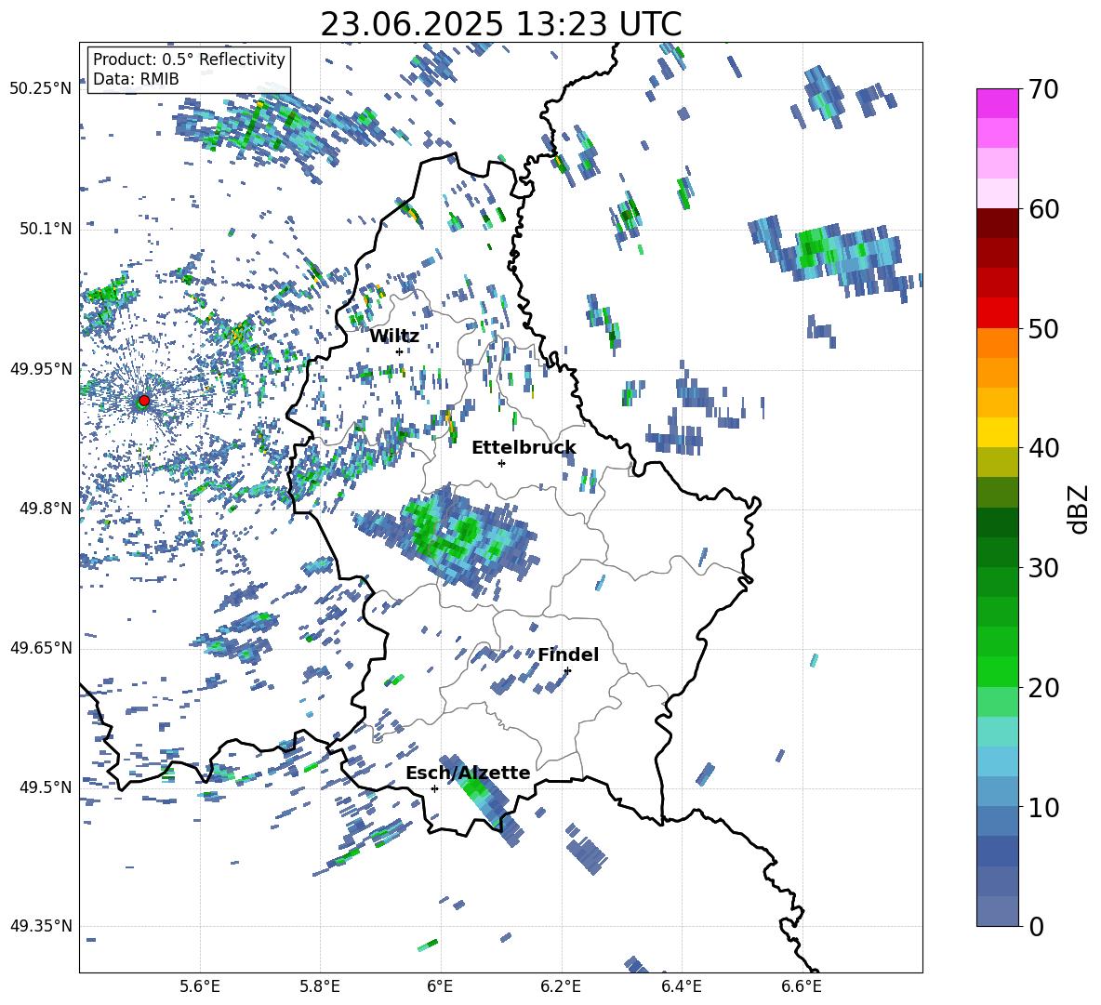Click the 'Product: 0.5° Reflectivity' label

click(189, 59)
